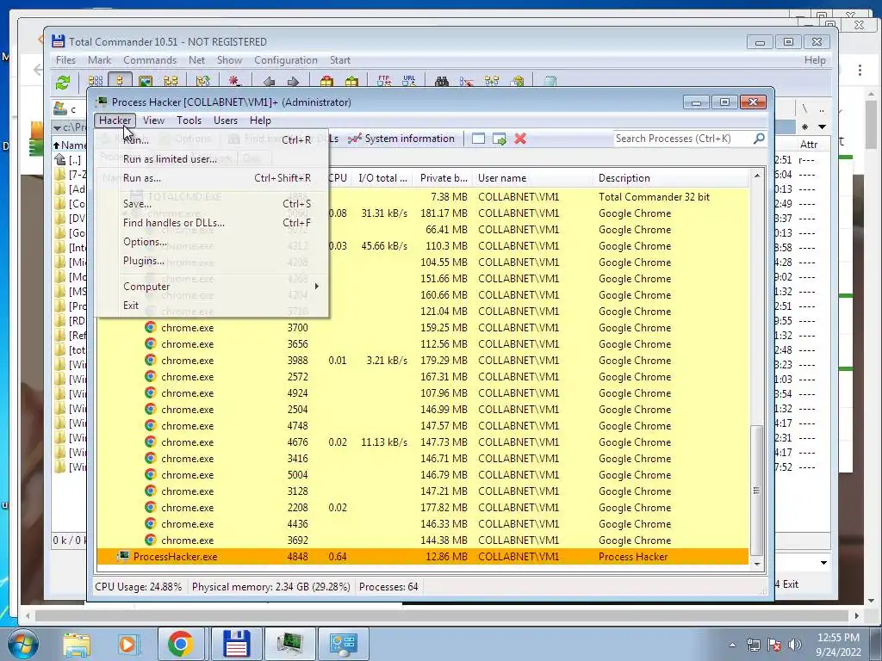Open Total Commander Configuration menu
Image resolution: width=882 pixels, height=661 pixels.
pos(285,60)
